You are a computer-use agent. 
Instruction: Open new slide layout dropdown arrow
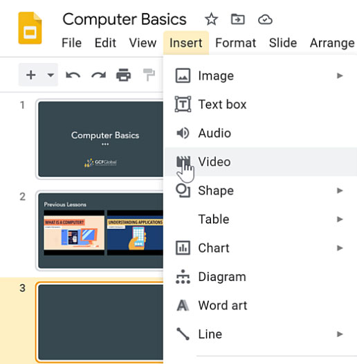51,75
